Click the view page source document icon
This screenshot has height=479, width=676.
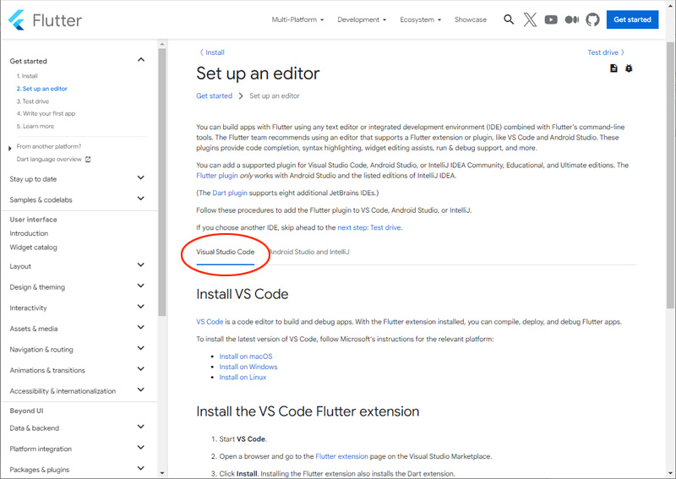(x=613, y=68)
